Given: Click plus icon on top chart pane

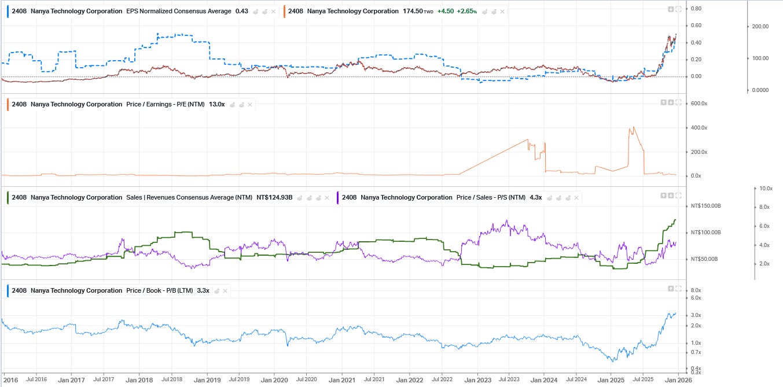Looking at the screenshot, I should [671, 9].
